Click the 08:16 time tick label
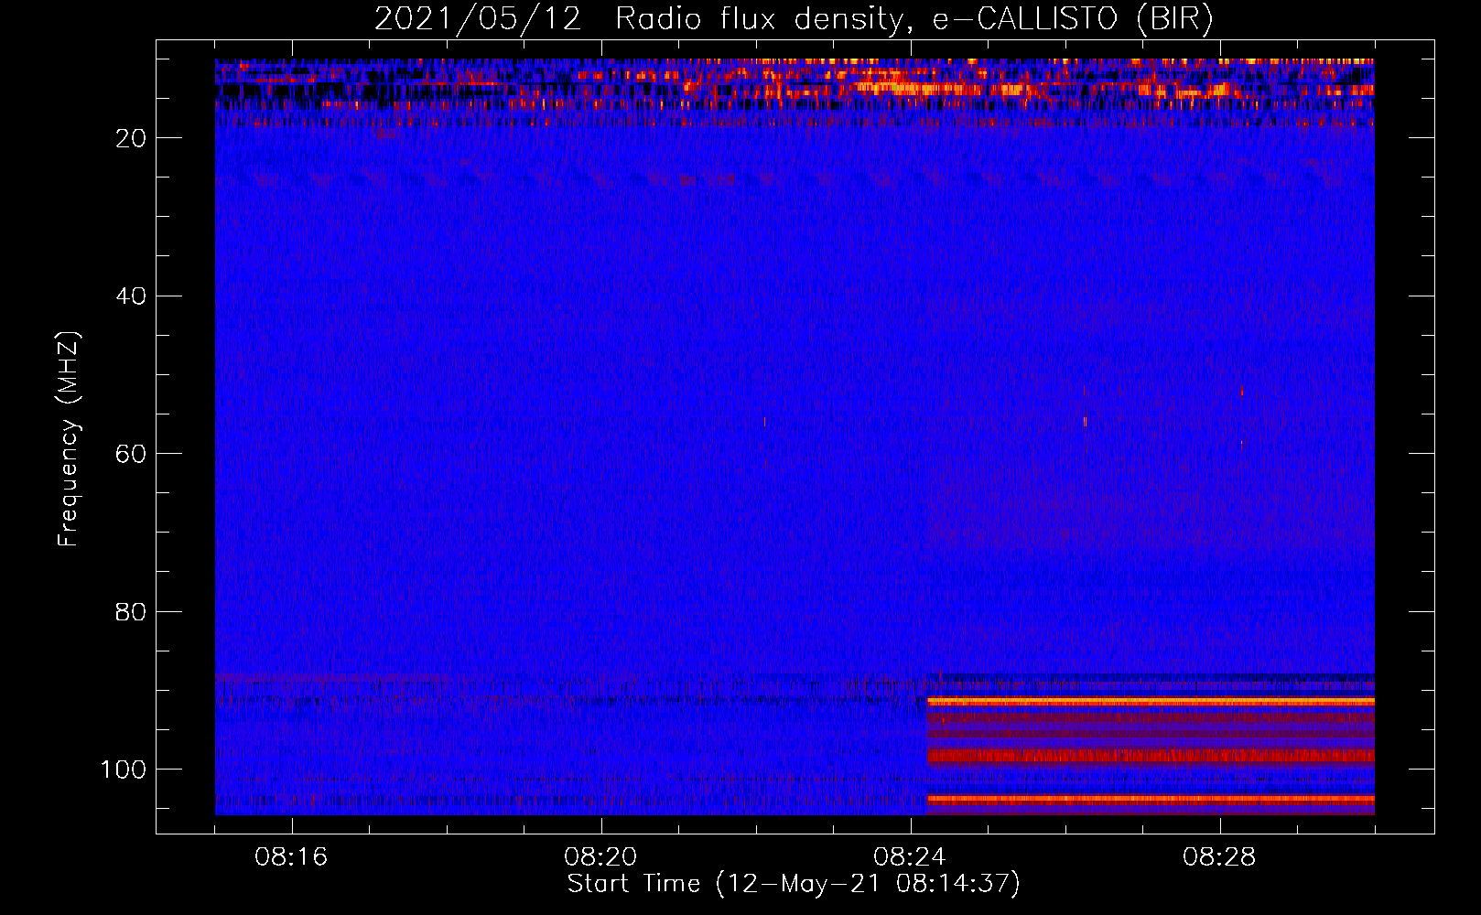1481x915 pixels. tap(292, 857)
